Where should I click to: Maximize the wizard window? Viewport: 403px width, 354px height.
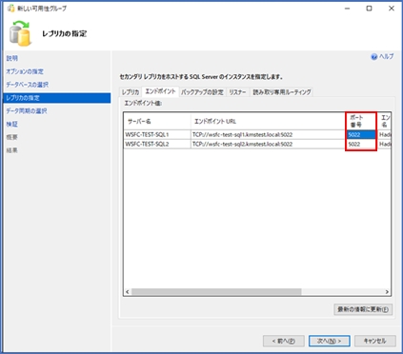pos(369,9)
